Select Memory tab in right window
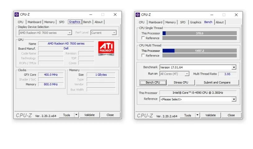 (x=170, y=22)
